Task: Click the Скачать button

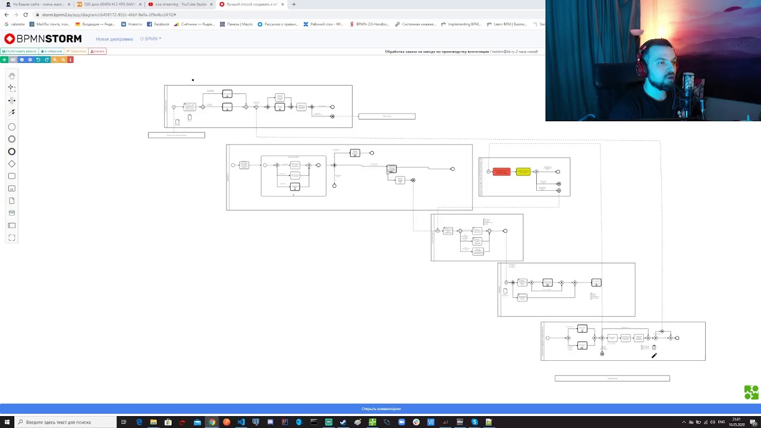Action: pos(98,51)
